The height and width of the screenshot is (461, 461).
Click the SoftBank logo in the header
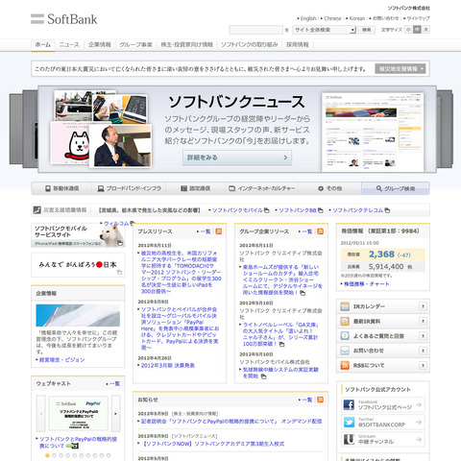coord(63,19)
